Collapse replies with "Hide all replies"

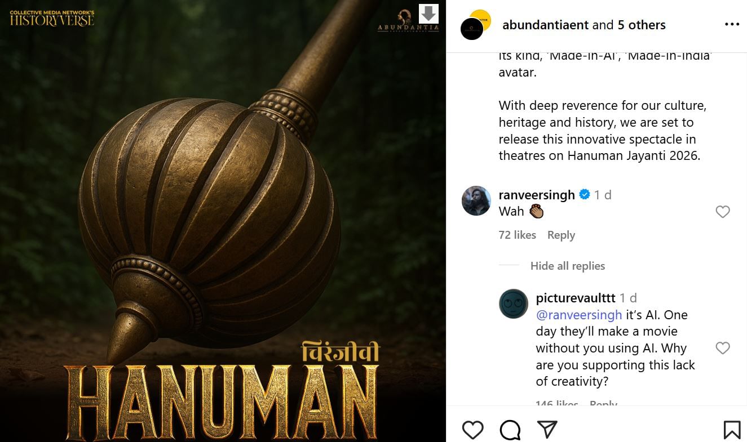point(567,266)
